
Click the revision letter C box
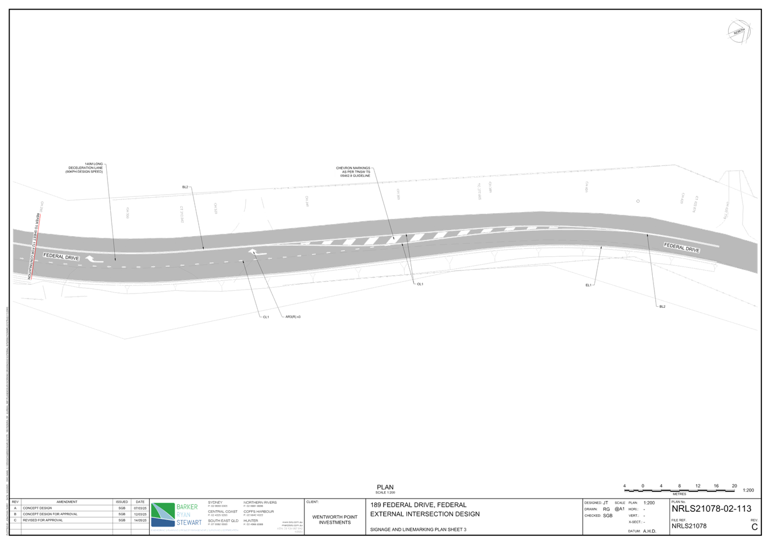[754, 526]
